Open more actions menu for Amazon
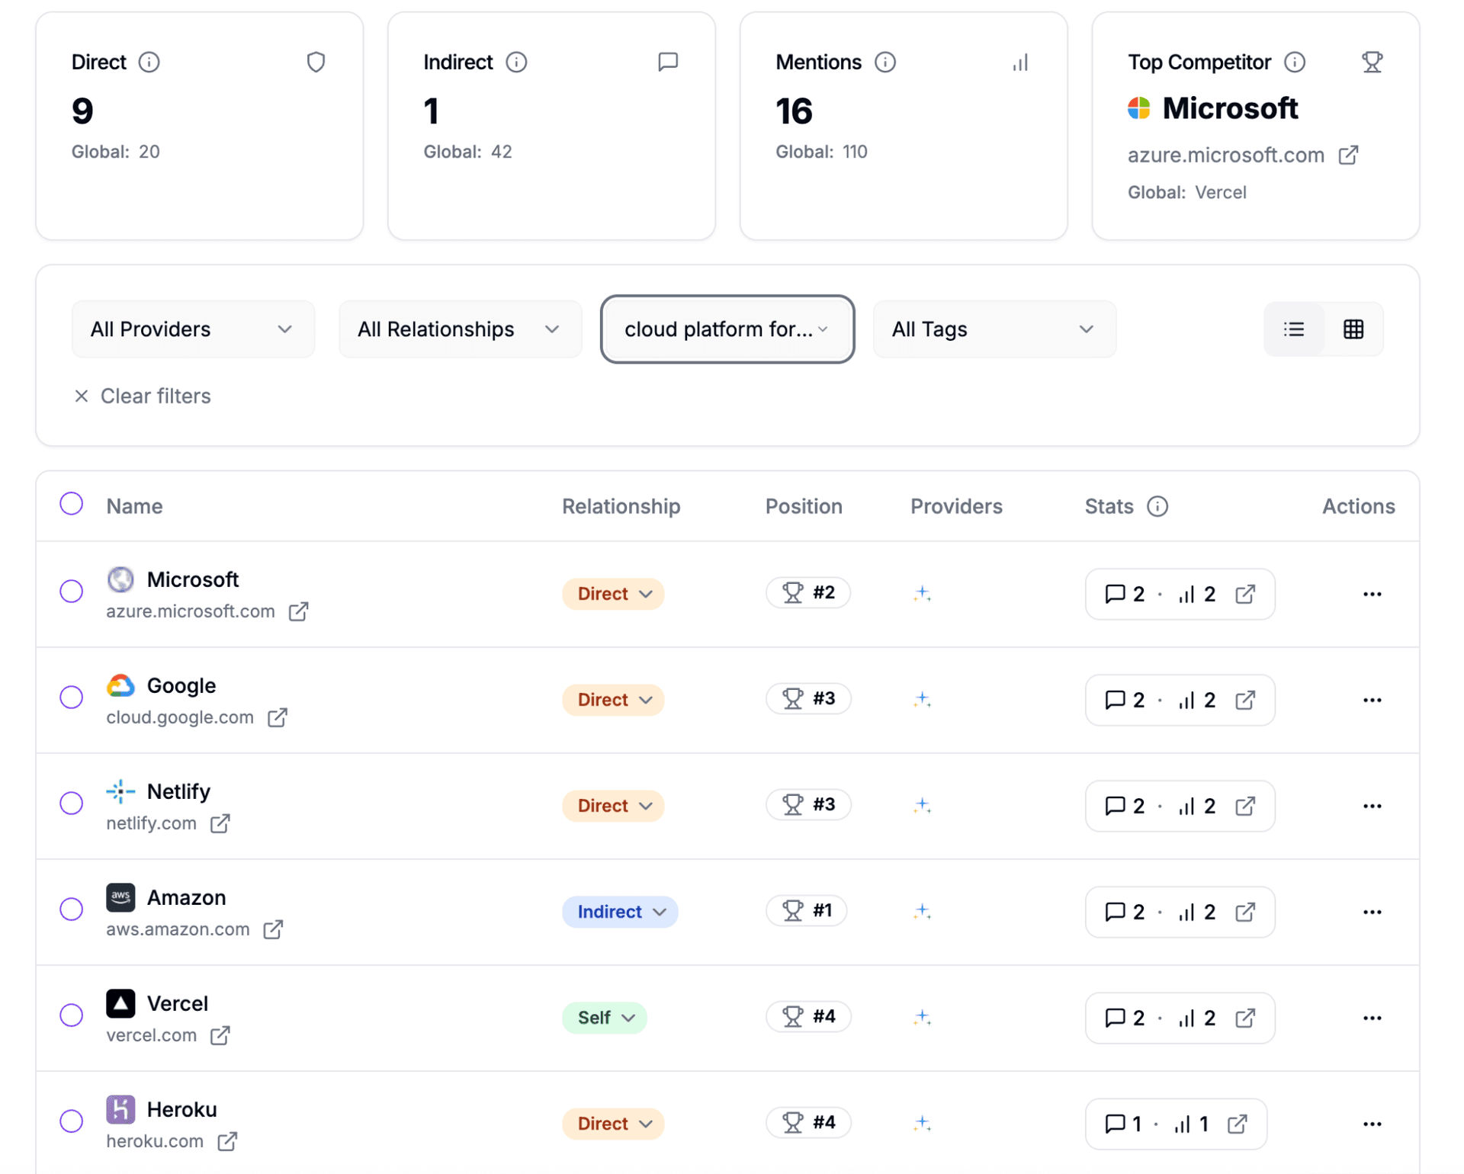1464x1174 pixels. tap(1372, 912)
